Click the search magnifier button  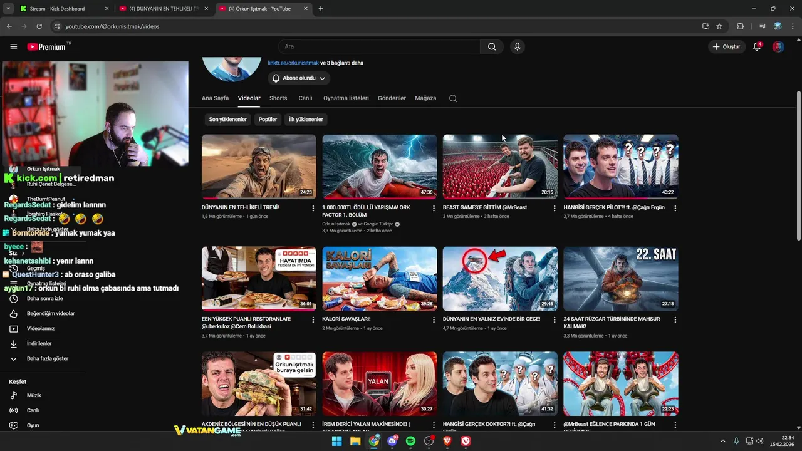click(492, 46)
